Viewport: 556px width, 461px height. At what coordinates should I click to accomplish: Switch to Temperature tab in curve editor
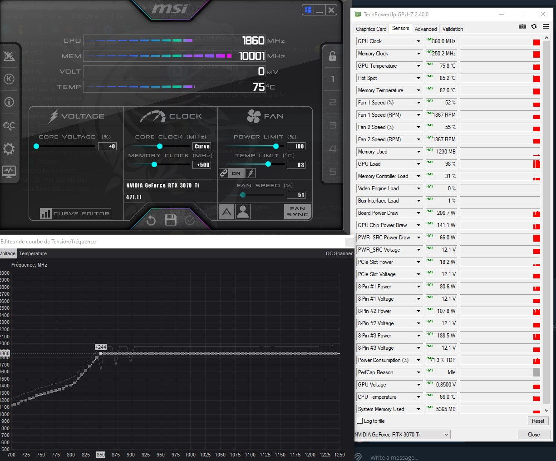pyautogui.click(x=33, y=253)
